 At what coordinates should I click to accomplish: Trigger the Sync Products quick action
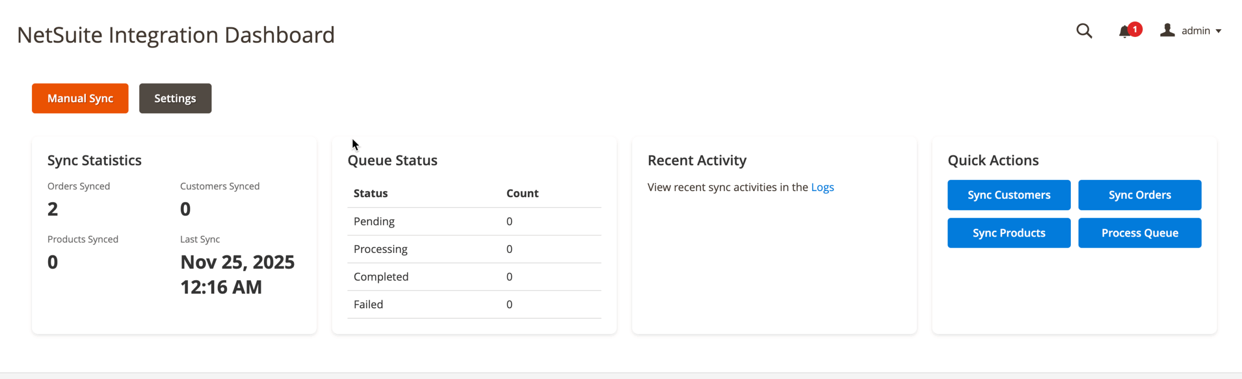click(x=1009, y=233)
